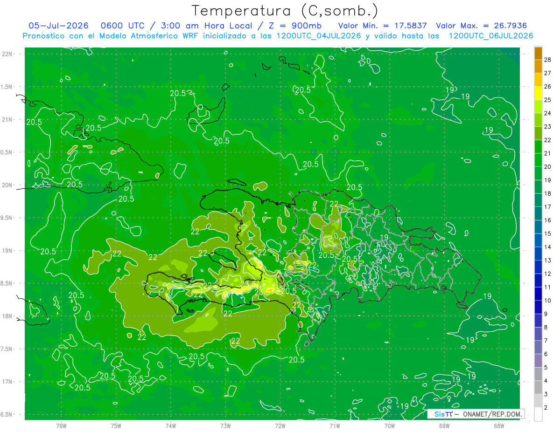Click the dark orange swatch above 28
Screen dimensions: 560x432
pyautogui.click(x=538, y=53)
